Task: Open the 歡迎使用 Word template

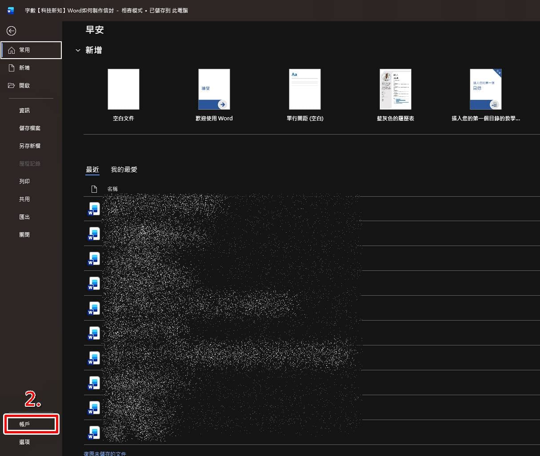Action: (x=214, y=95)
